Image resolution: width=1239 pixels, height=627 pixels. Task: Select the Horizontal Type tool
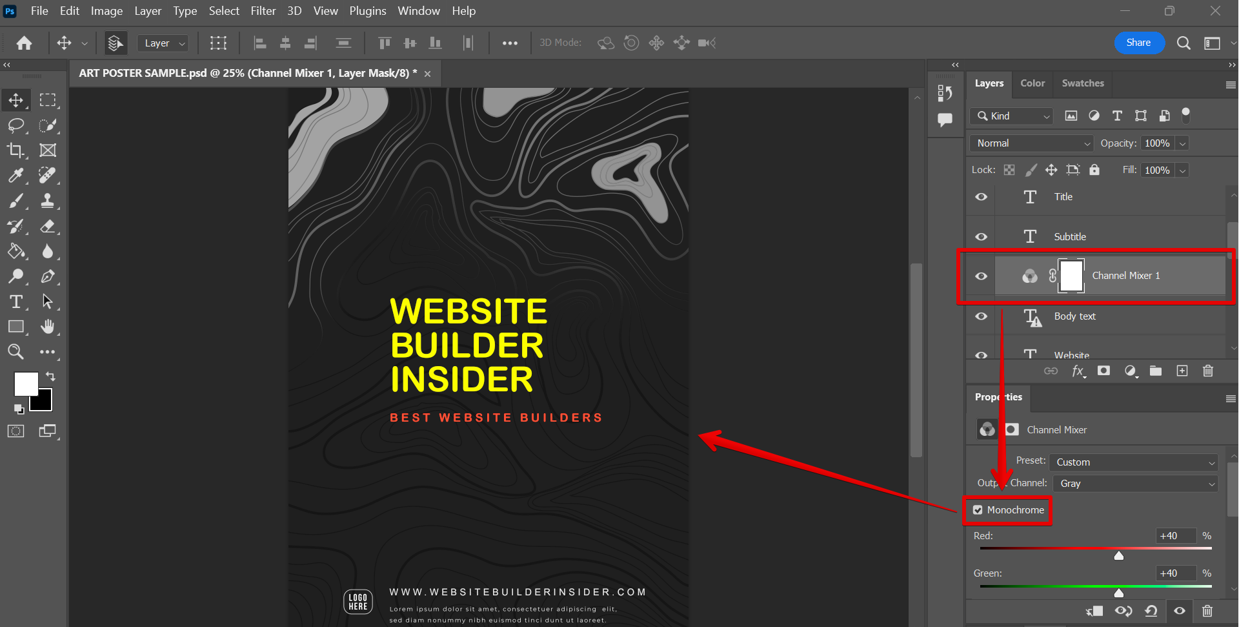tap(15, 302)
